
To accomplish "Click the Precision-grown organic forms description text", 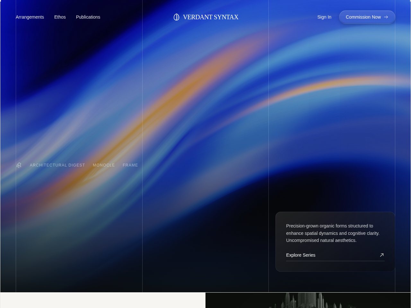I will coord(333,233).
